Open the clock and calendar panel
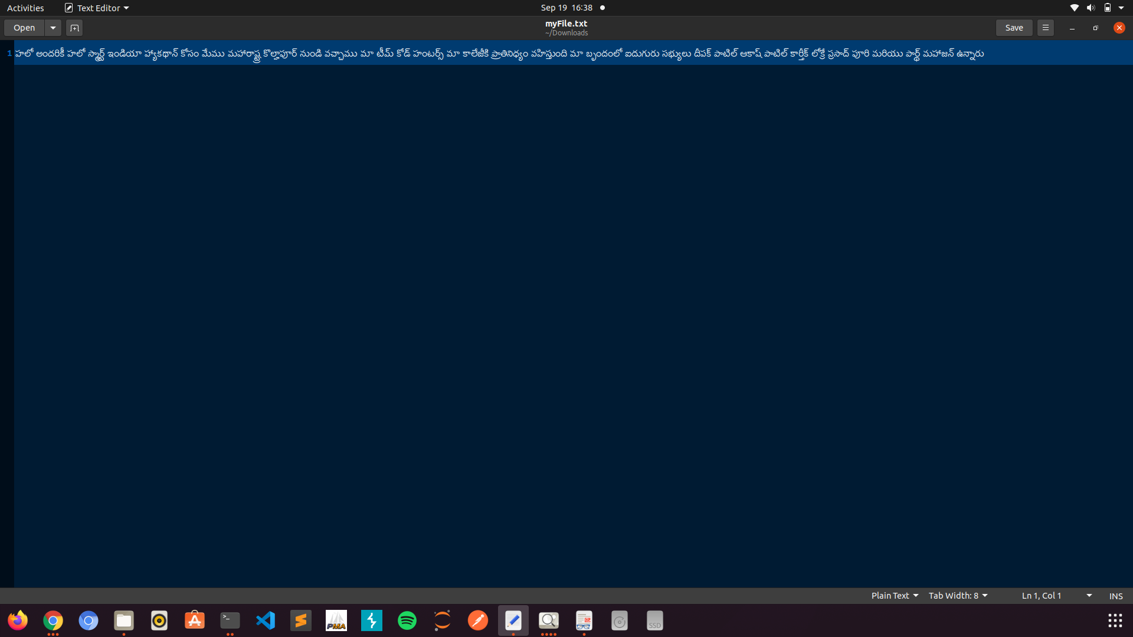 (x=566, y=8)
